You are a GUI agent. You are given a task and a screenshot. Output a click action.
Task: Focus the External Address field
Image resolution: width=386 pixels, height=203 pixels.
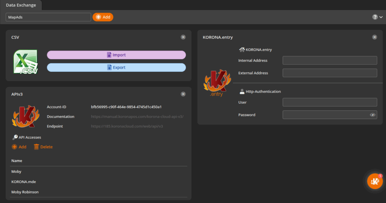coord(329,73)
